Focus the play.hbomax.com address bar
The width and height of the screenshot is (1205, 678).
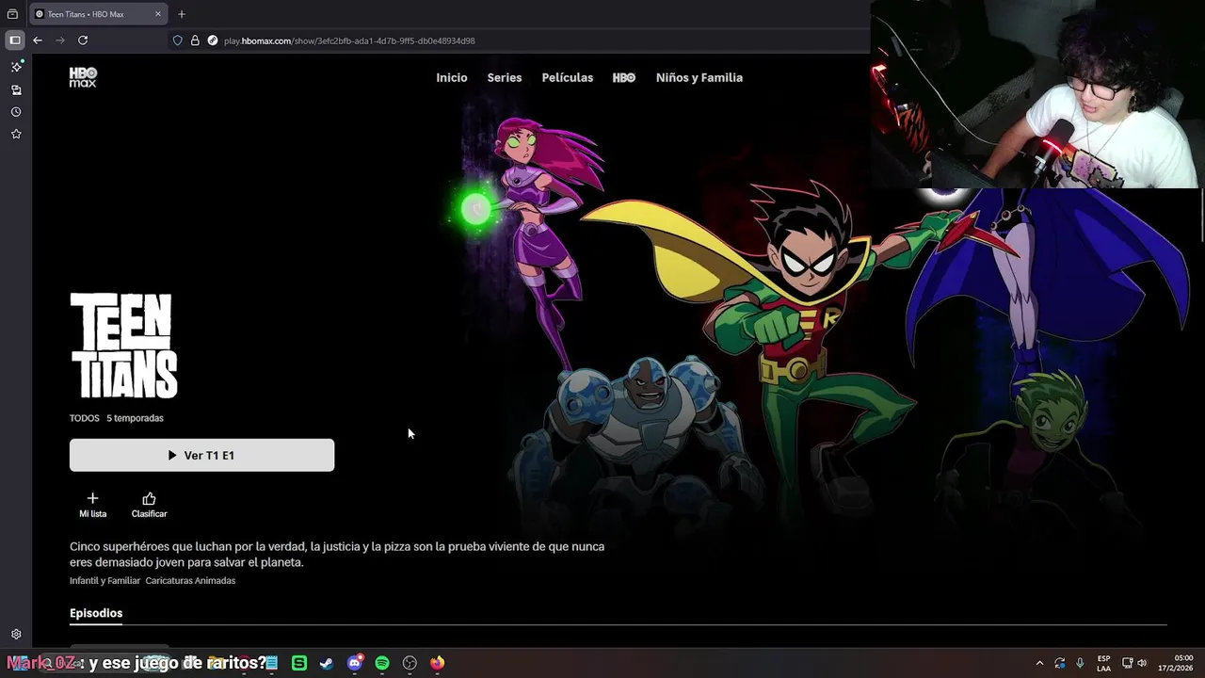coord(349,40)
